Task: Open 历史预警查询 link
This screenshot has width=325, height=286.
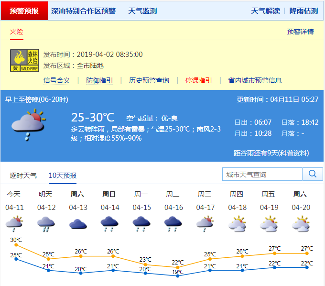Action: 149,80
